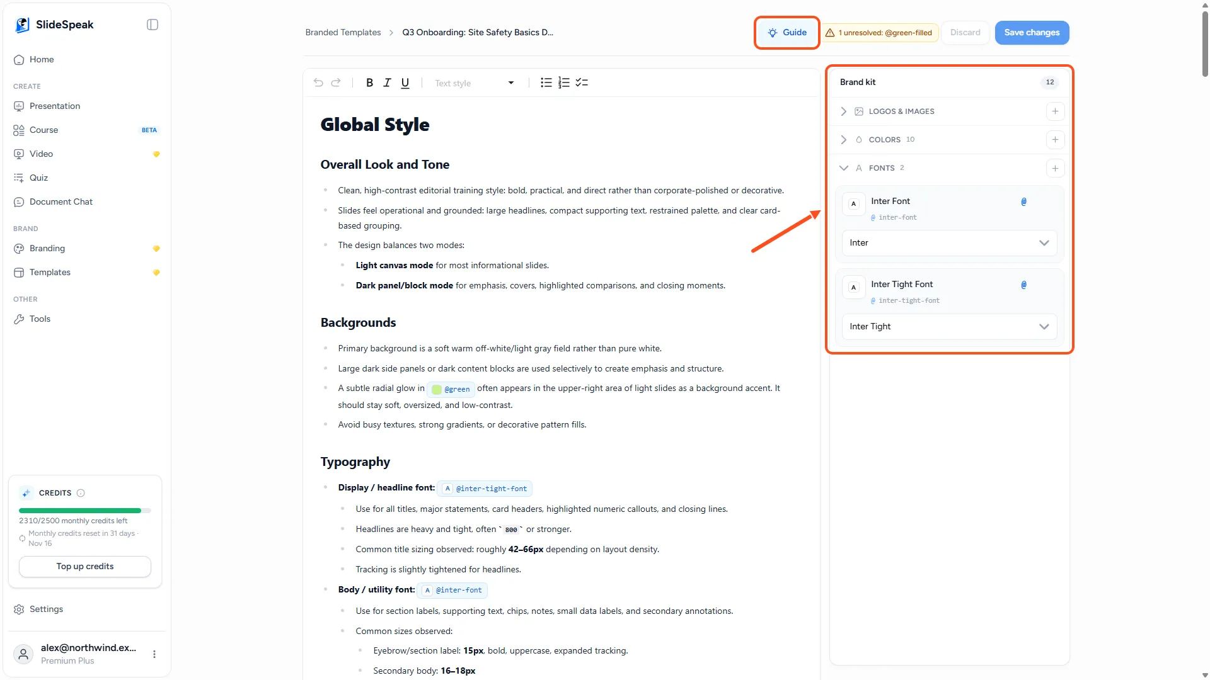
Task: Toggle underline formatting
Action: pyautogui.click(x=405, y=82)
